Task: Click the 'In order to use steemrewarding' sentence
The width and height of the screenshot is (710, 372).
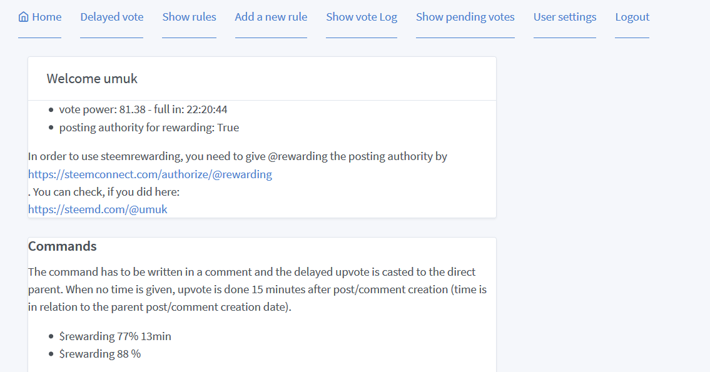Action: click(x=238, y=156)
